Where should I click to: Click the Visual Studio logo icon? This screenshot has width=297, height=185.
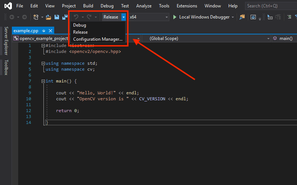point(8,6)
